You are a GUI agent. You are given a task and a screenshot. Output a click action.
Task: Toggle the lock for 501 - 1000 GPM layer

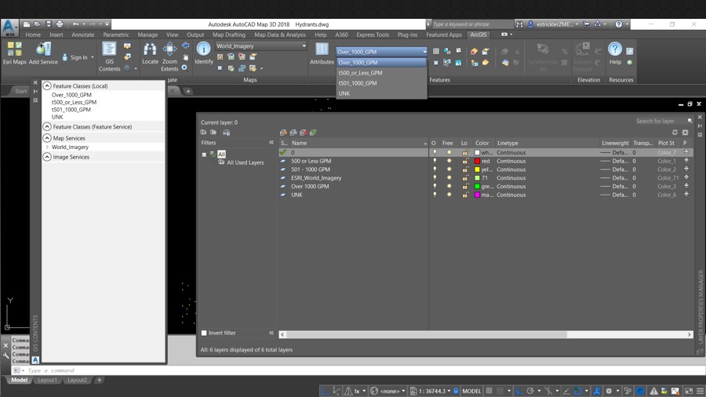coord(465,169)
